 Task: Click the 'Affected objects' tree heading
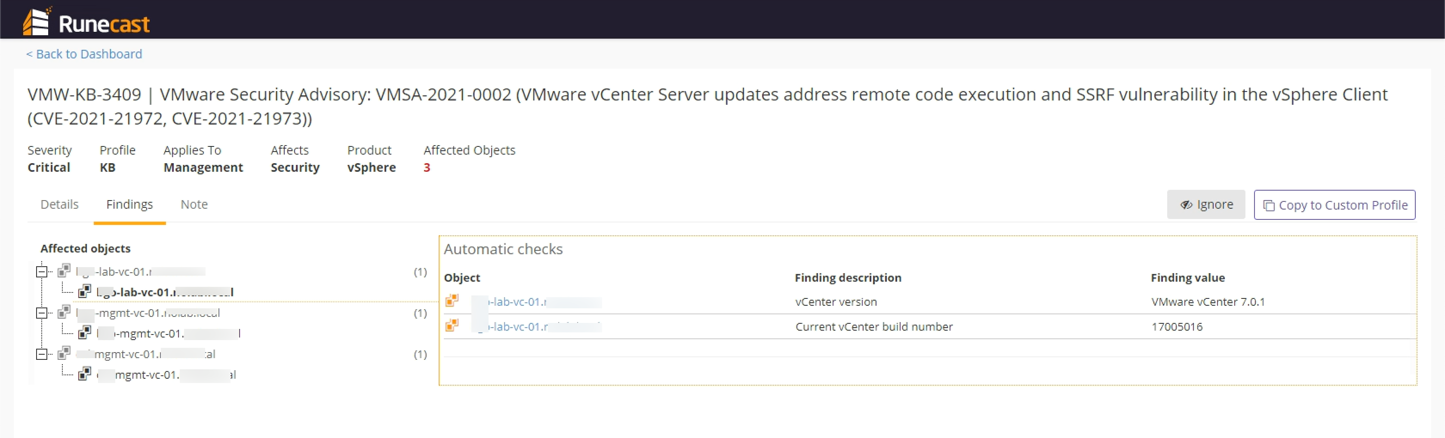85,249
